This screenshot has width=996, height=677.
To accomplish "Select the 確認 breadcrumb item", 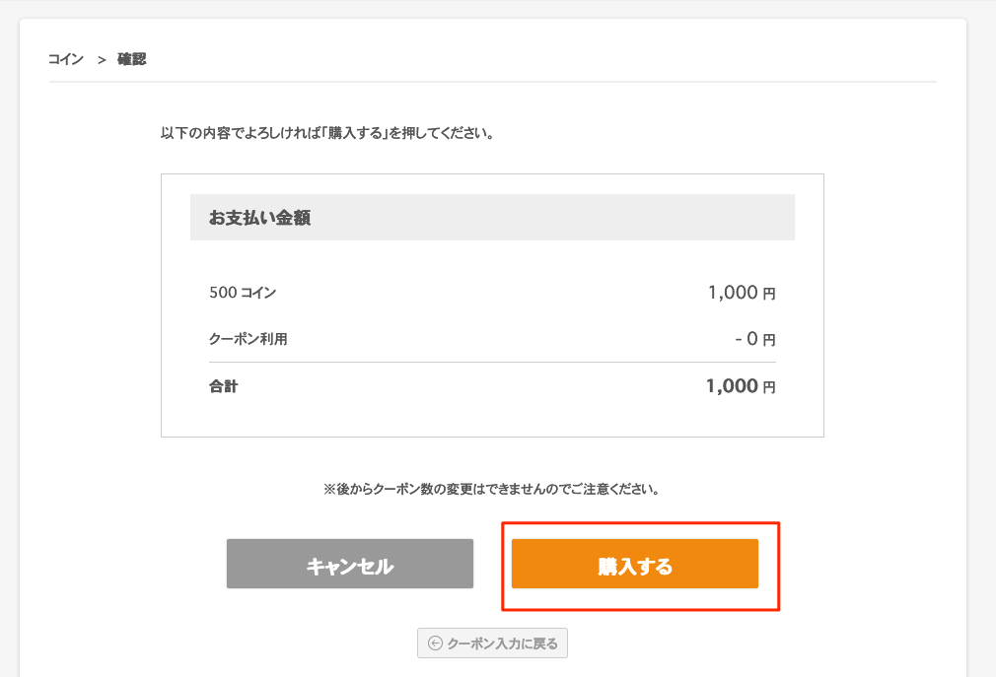I will 131,59.
